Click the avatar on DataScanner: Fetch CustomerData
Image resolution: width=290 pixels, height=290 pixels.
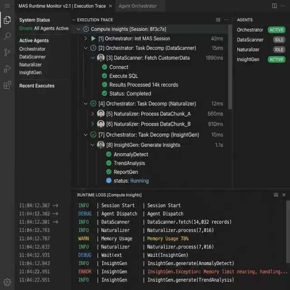pos(101,58)
